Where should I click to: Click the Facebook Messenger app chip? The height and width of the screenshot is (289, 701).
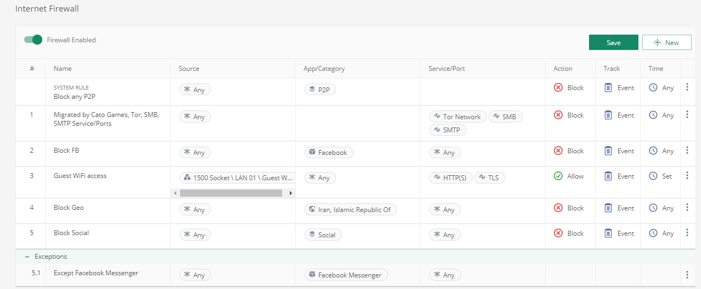point(346,275)
